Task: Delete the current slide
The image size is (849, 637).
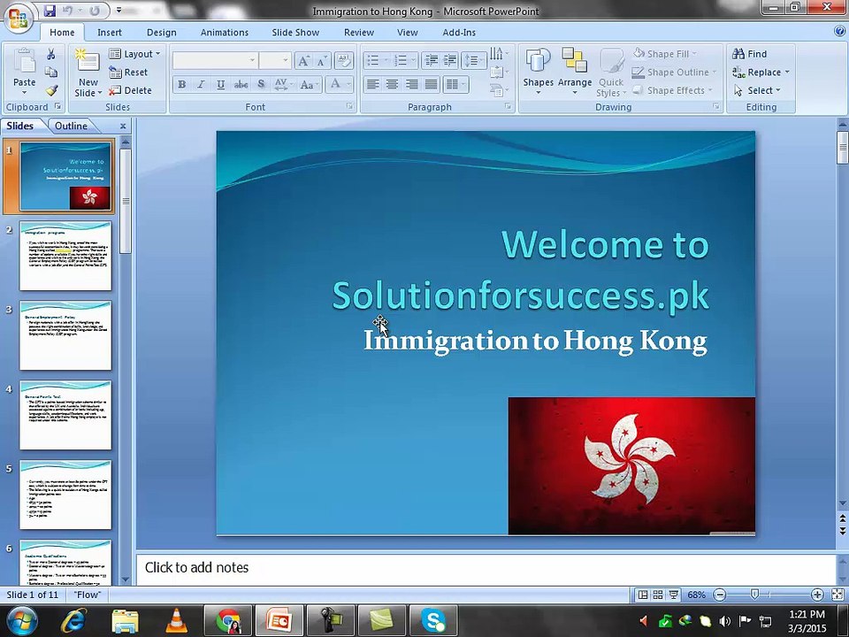Action: [131, 90]
